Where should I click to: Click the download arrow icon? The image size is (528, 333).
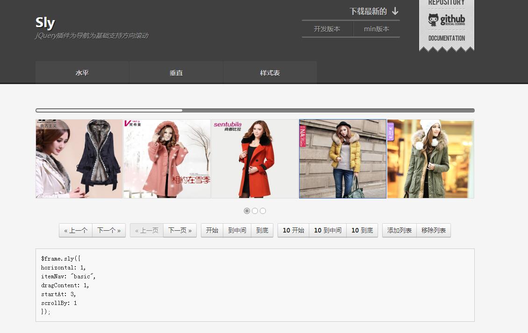tap(395, 11)
